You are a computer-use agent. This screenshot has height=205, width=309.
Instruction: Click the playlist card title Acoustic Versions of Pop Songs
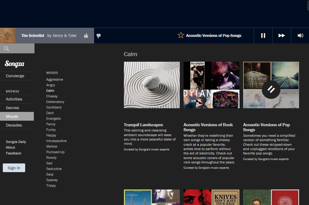266,127
